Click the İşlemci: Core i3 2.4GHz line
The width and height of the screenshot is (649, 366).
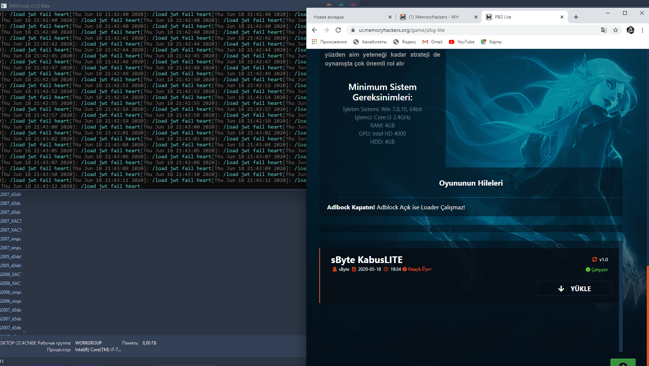click(x=383, y=117)
